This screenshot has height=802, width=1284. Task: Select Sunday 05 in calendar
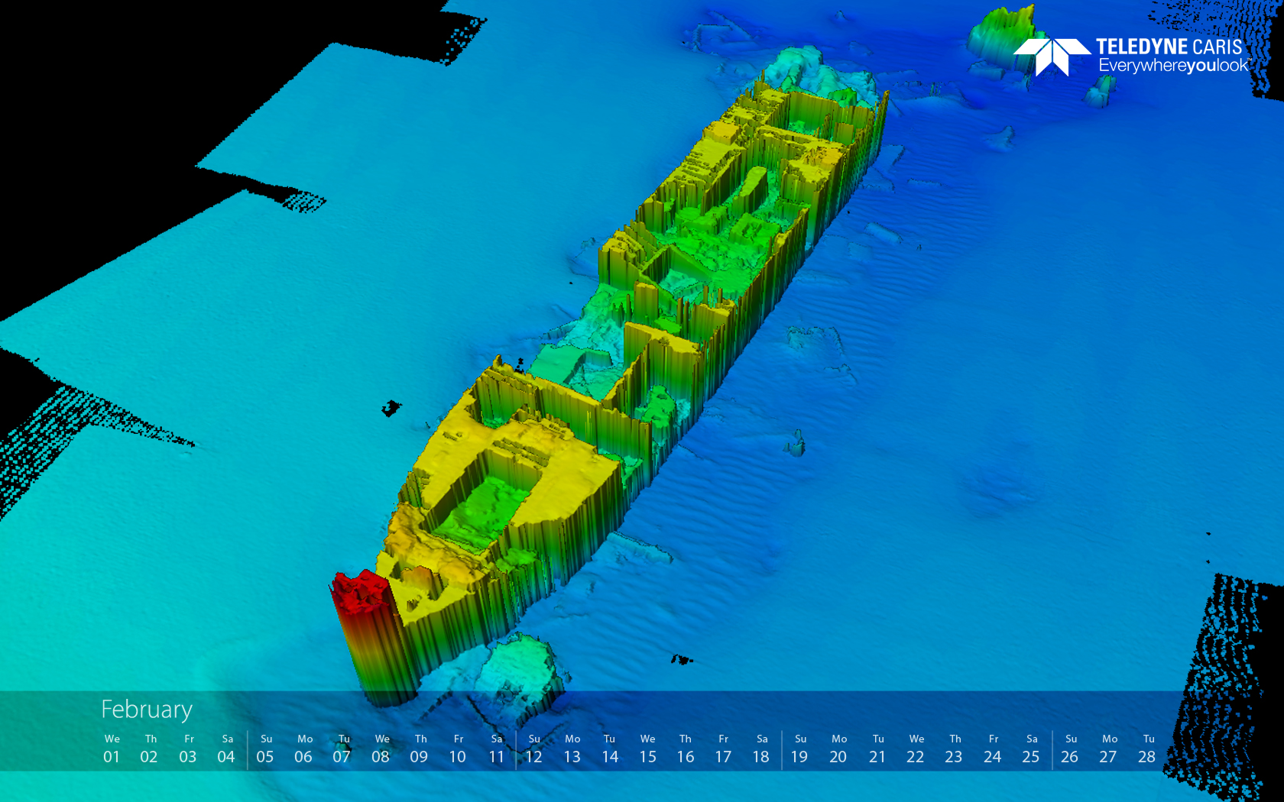pyautogui.click(x=265, y=749)
